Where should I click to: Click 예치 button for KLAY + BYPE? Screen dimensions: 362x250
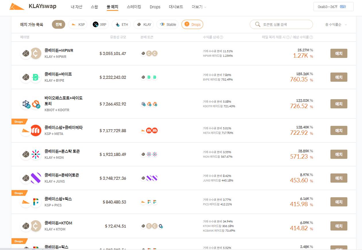click(x=339, y=77)
